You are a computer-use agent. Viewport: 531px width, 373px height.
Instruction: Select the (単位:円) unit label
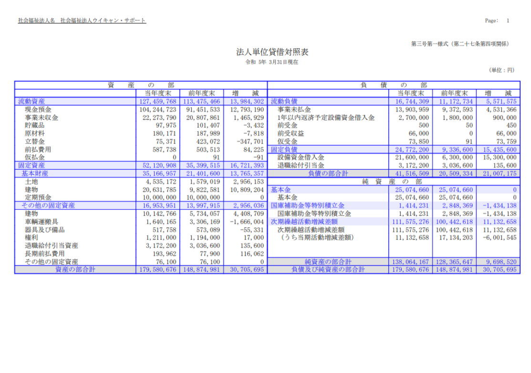(501, 70)
